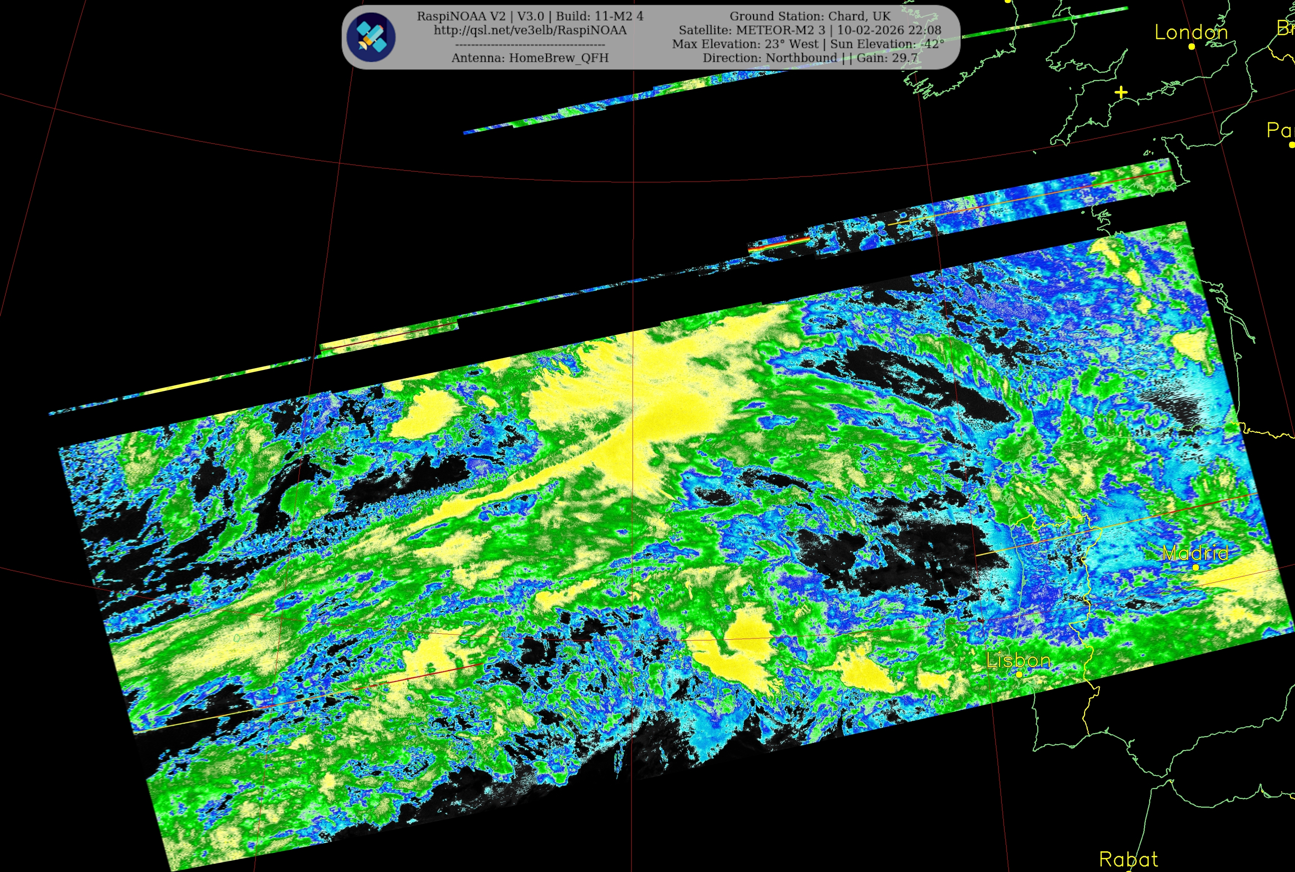The image size is (1295, 872).
Task: Click the Ground Station: Chard, UK text
Action: coord(810,16)
